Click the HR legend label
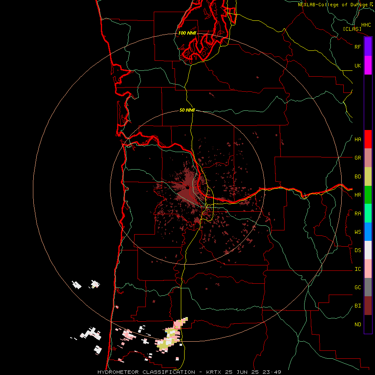The height and width of the screenshot is (375, 375). 357,195
